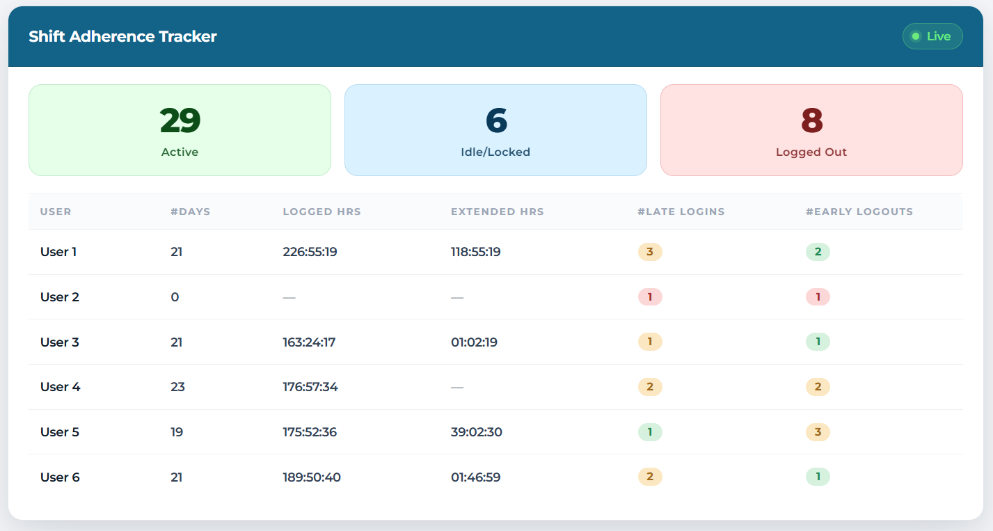
Task: Click the #EARLY LOGOUTS column header
Action: click(859, 212)
